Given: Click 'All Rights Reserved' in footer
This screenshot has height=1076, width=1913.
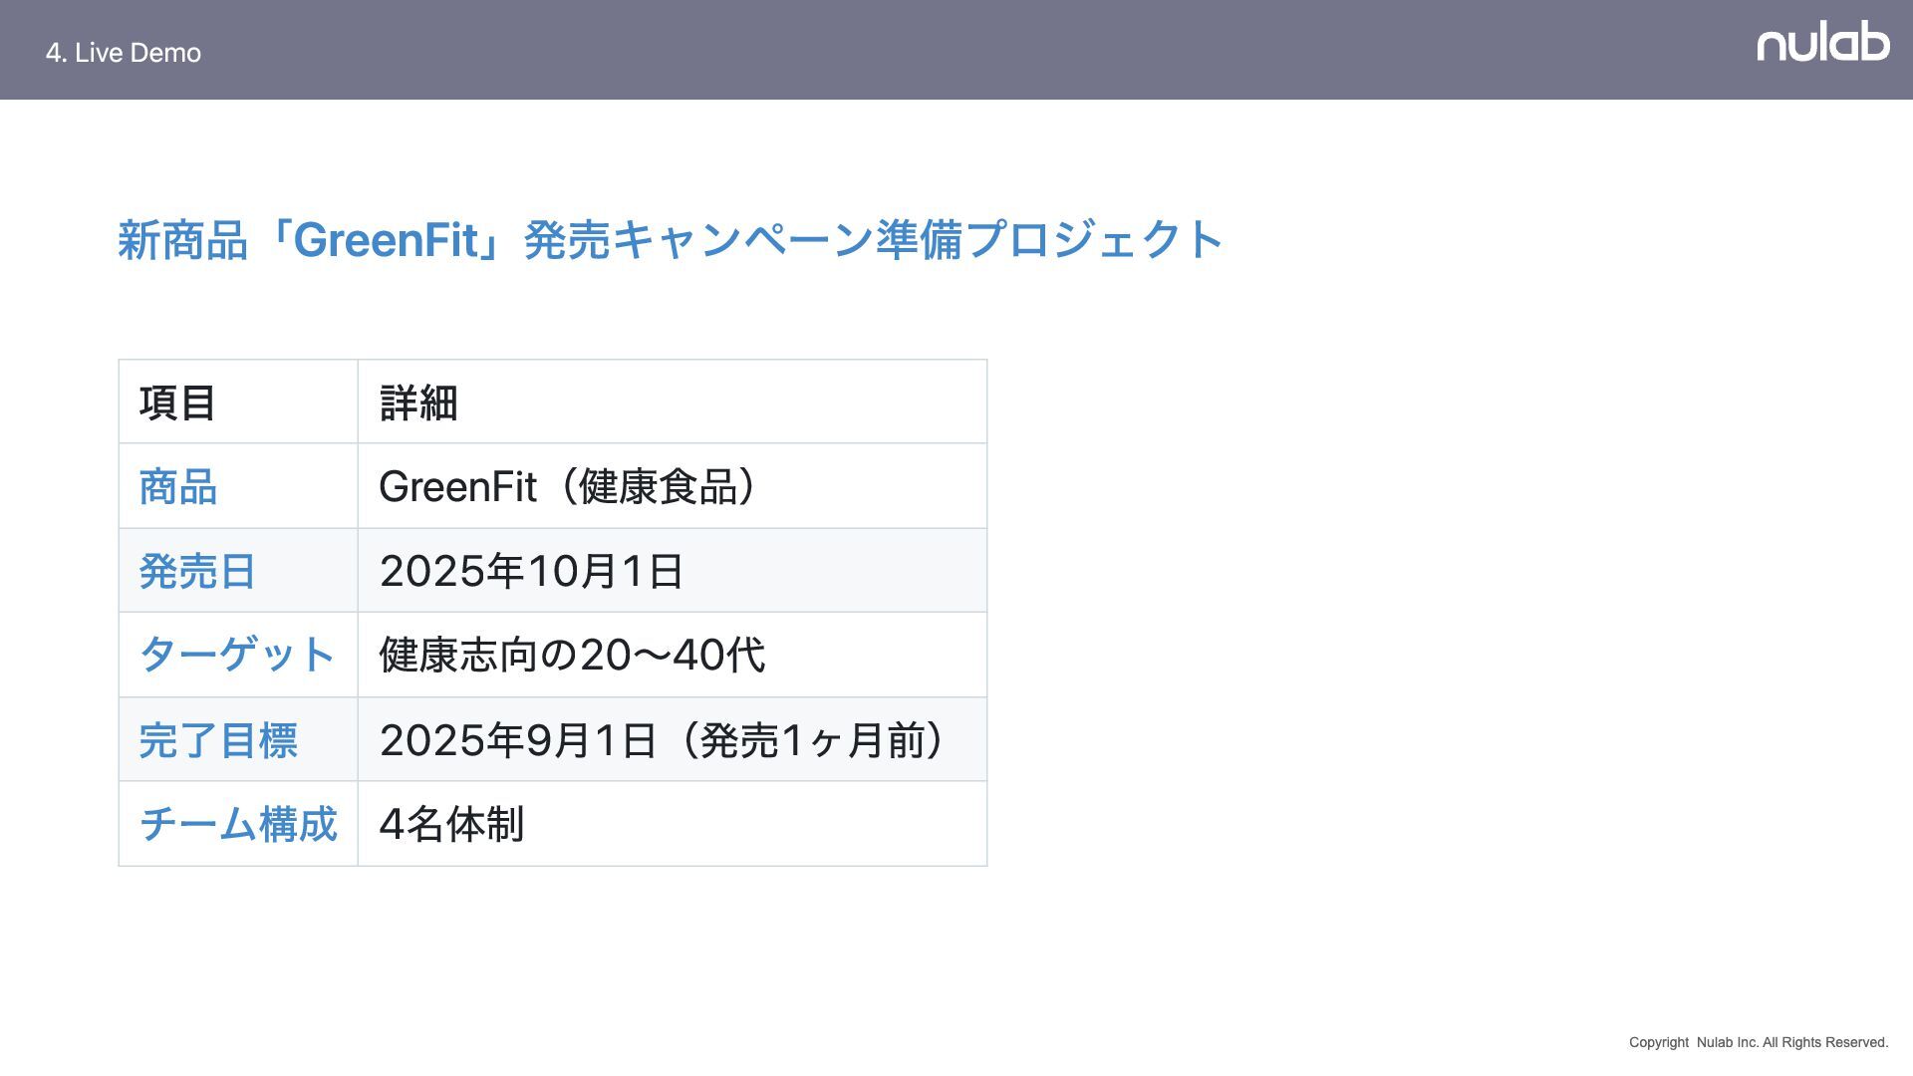Looking at the screenshot, I should tap(1825, 1042).
